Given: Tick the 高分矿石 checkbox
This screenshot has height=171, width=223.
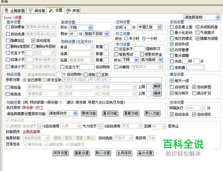Looking at the screenshot, I should 194,93.
